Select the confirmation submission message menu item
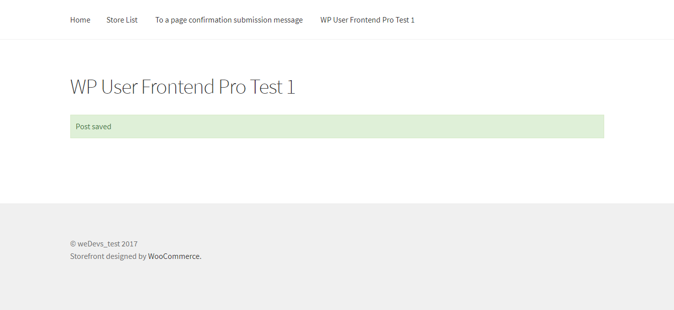Screen dimensions: 674x310 coord(229,20)
